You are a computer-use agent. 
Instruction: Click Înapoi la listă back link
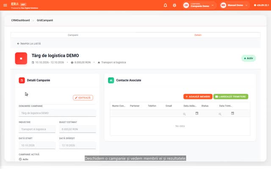pyautogui.click(x=29, y=44)
